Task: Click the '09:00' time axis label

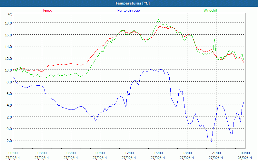Action: (100, 153)
